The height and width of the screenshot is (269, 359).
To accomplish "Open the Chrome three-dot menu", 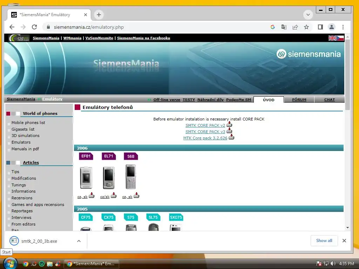I will click(x=343, y=27).
